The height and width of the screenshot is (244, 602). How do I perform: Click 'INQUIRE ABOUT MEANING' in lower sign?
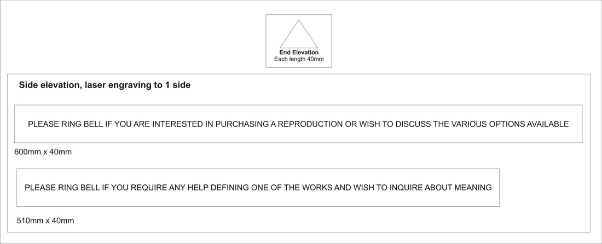[441, 188]
